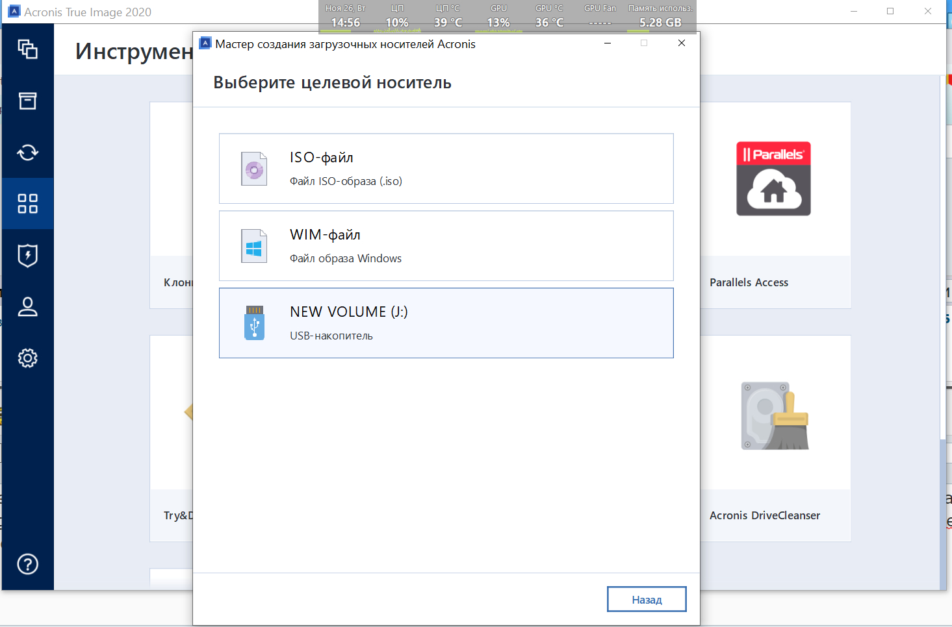Maximize the Acronis True Image 2020 window

pyautogui.click(x=890, y=11)
